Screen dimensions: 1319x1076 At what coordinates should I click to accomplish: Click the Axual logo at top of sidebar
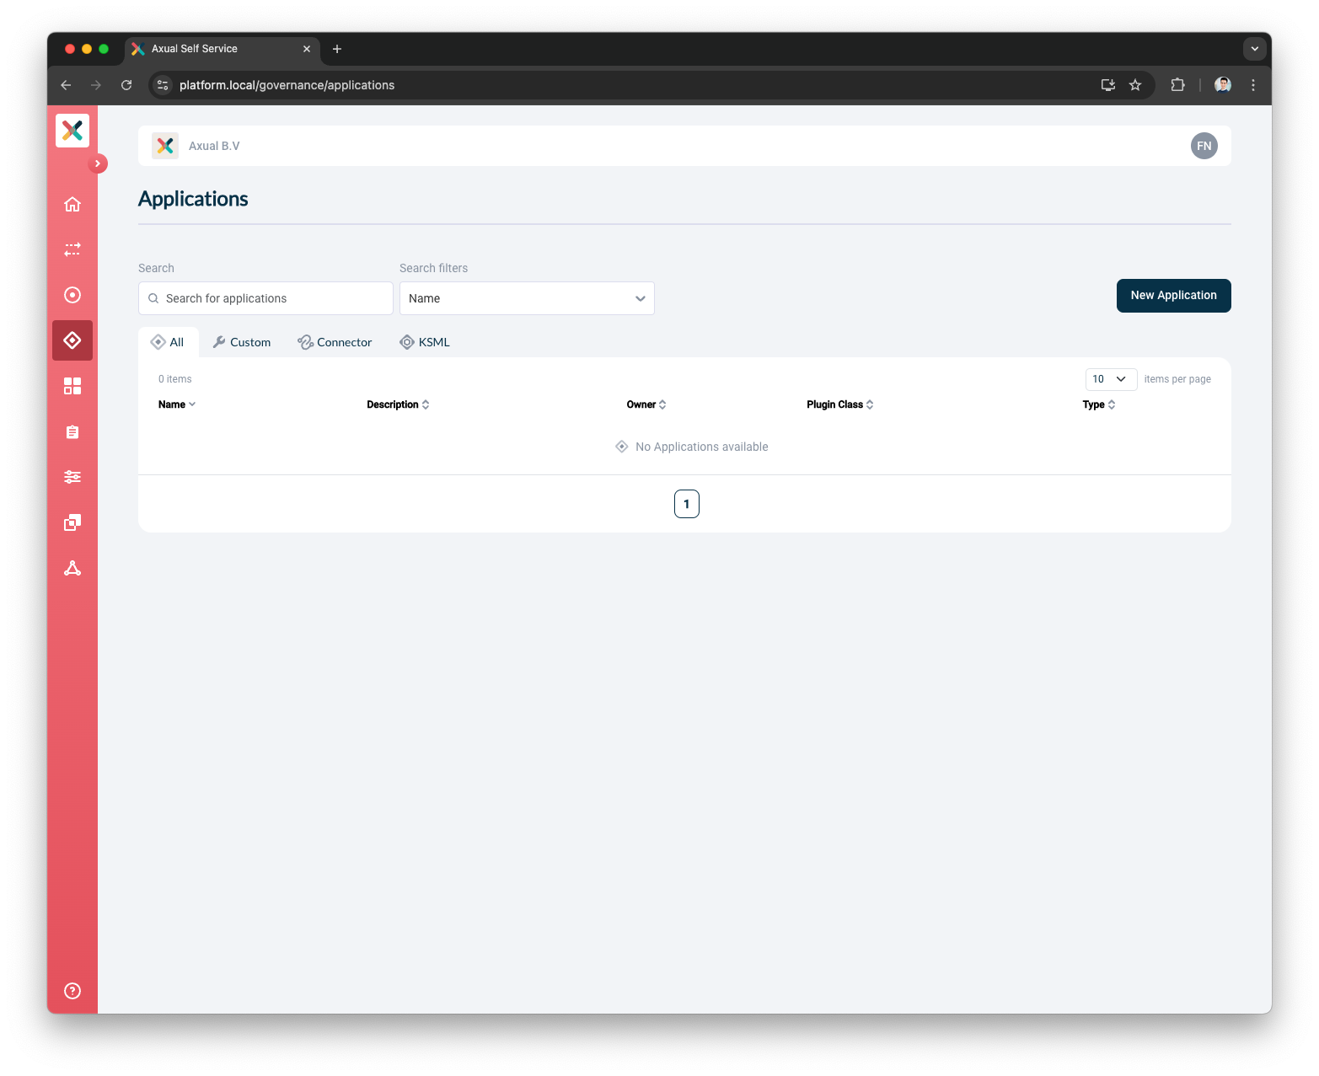(x=72, y=131)
